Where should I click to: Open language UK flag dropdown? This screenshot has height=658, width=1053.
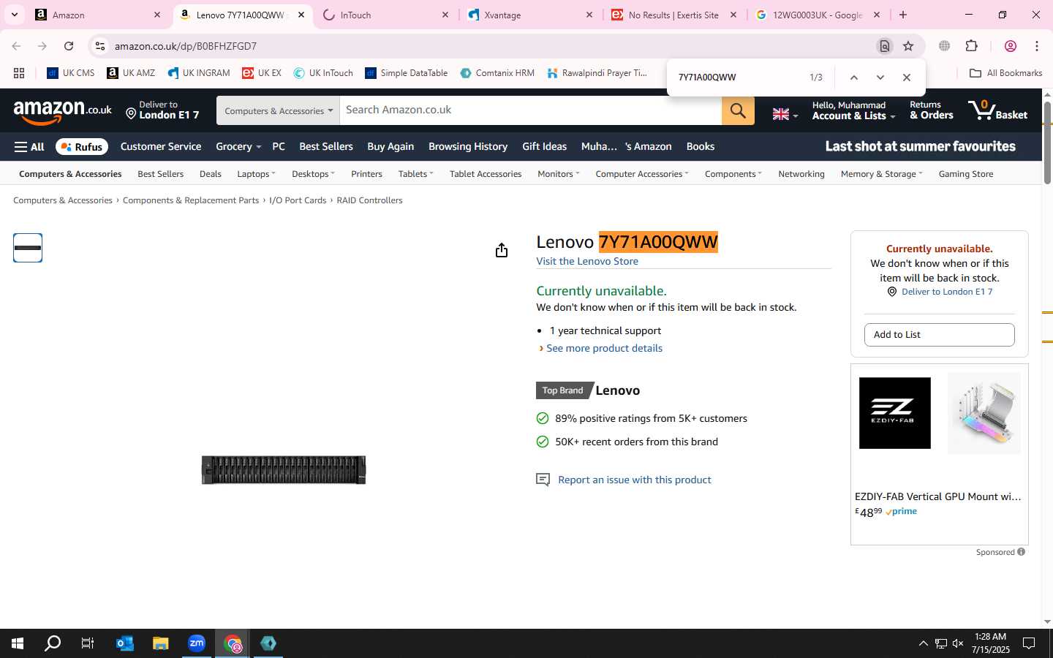point(785,114)
